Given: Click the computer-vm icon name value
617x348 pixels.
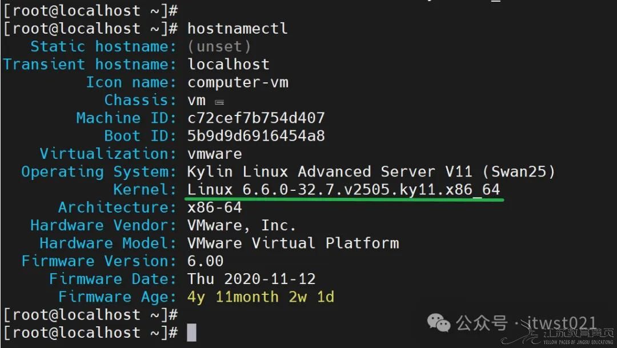Looking at the screenshot, I should pos(238,82).
